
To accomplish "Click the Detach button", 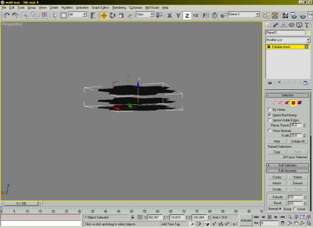I will click(298, 183).
